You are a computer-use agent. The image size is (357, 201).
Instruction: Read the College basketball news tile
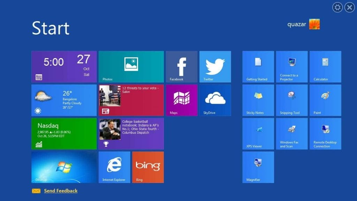coord(131,134)
